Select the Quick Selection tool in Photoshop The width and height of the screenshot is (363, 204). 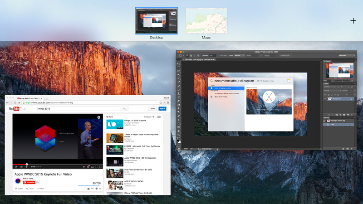pyautogui.click(x=178, y=75)
